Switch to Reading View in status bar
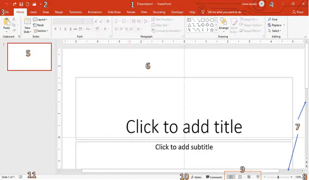Screen dimensions: 309x180 click(249, 177)
